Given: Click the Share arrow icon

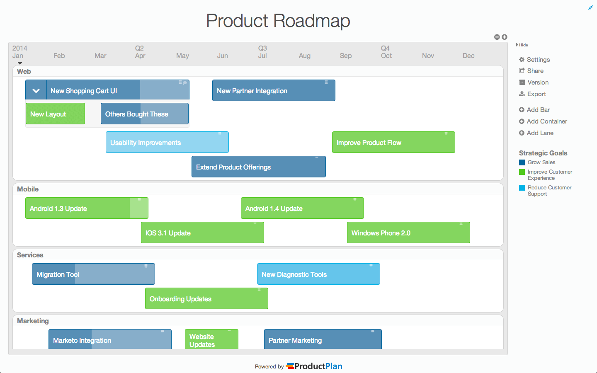Looking at the screenshot, I should pos(522,71).
